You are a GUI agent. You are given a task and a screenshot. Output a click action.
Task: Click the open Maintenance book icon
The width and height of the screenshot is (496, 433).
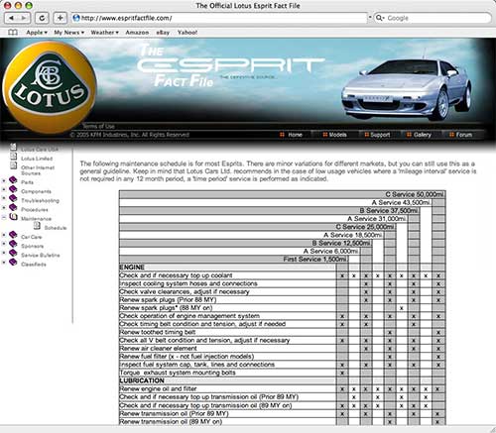pyautogui.click(x=13, y=217)
